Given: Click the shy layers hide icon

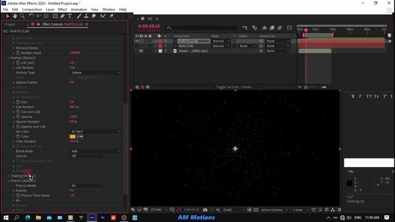Looking at the screenshot, I should coord(264,28).
